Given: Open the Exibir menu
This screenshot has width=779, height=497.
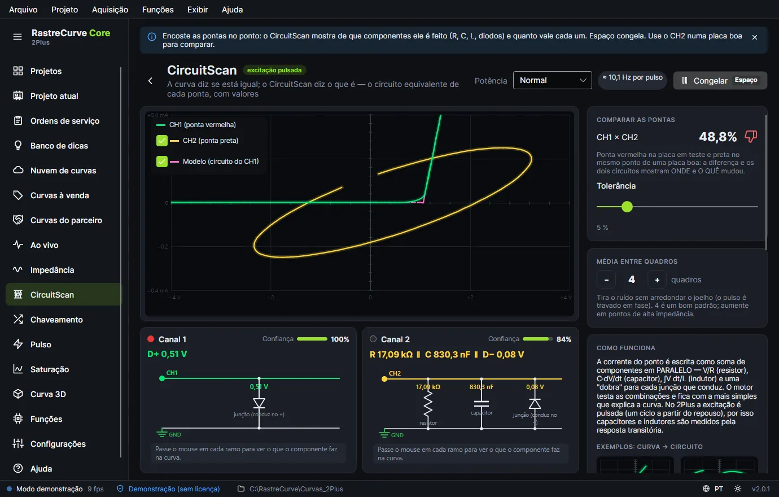Looking at the screenshot, I should (198, 10).
